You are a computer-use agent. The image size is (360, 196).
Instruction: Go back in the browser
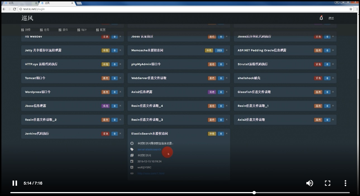click(x=4, y=9)
